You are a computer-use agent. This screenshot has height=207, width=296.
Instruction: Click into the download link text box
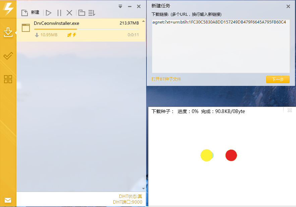pyautogui.click(x=220, y=47)
